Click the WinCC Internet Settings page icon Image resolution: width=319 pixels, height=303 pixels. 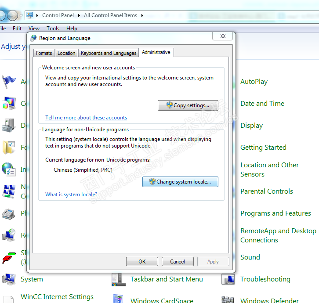pos(8,299)
